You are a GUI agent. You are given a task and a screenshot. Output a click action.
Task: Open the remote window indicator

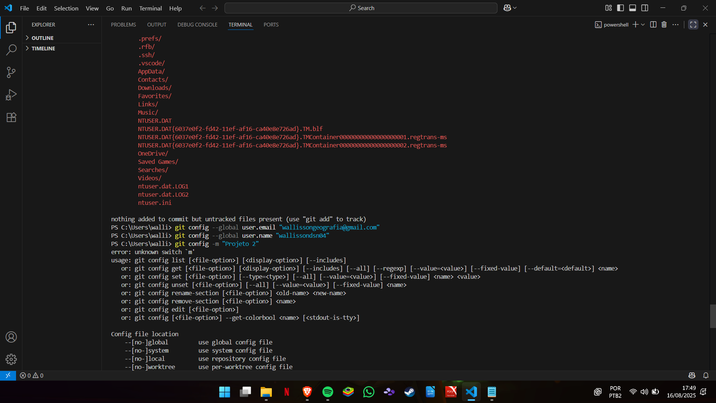click(x=8, y=375)
